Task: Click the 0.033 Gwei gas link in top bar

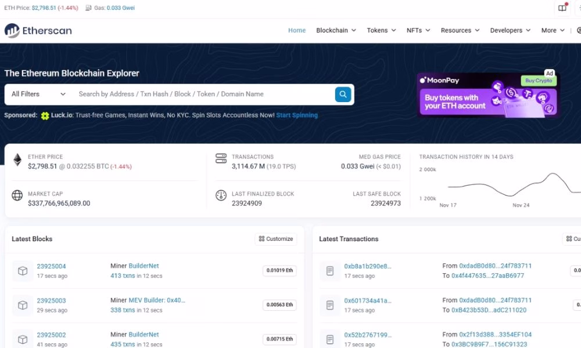Action: [121, 8]
